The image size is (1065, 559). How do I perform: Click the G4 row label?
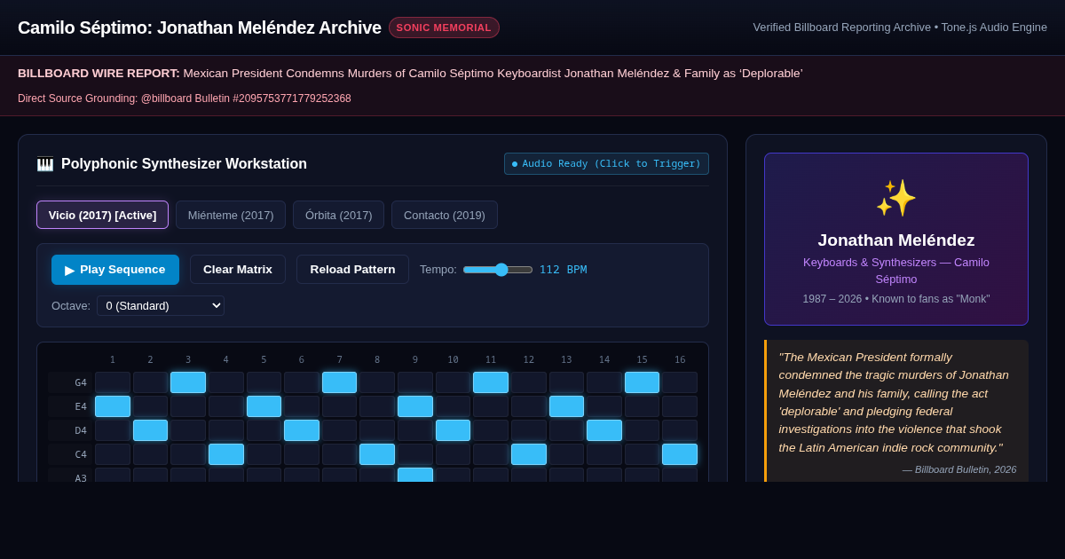click(x=71, y=382)
